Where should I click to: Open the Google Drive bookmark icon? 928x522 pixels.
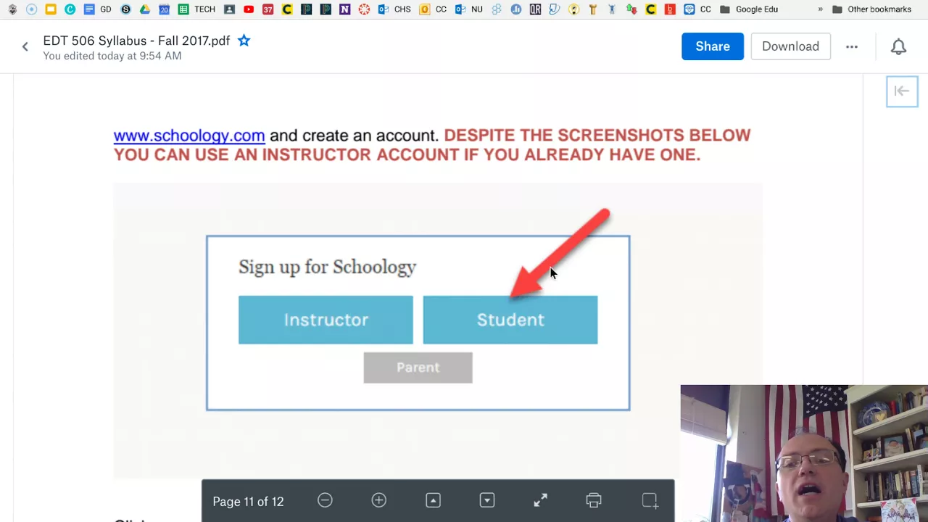(x=145, y=9)
